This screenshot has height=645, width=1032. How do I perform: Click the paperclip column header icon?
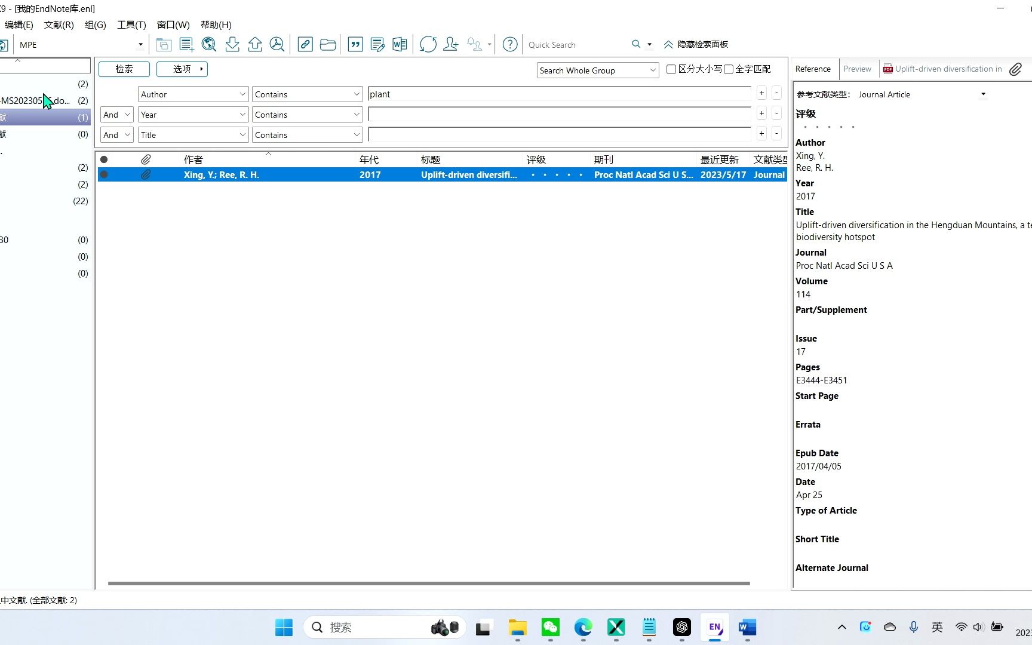click(146, 159)
